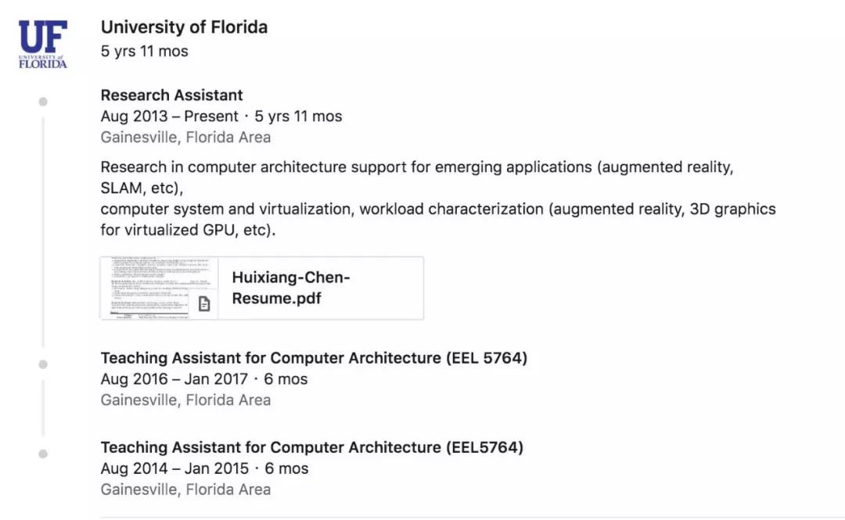Open the Huixiang-Chen-Resume.pdf file name

pos(291,288)
